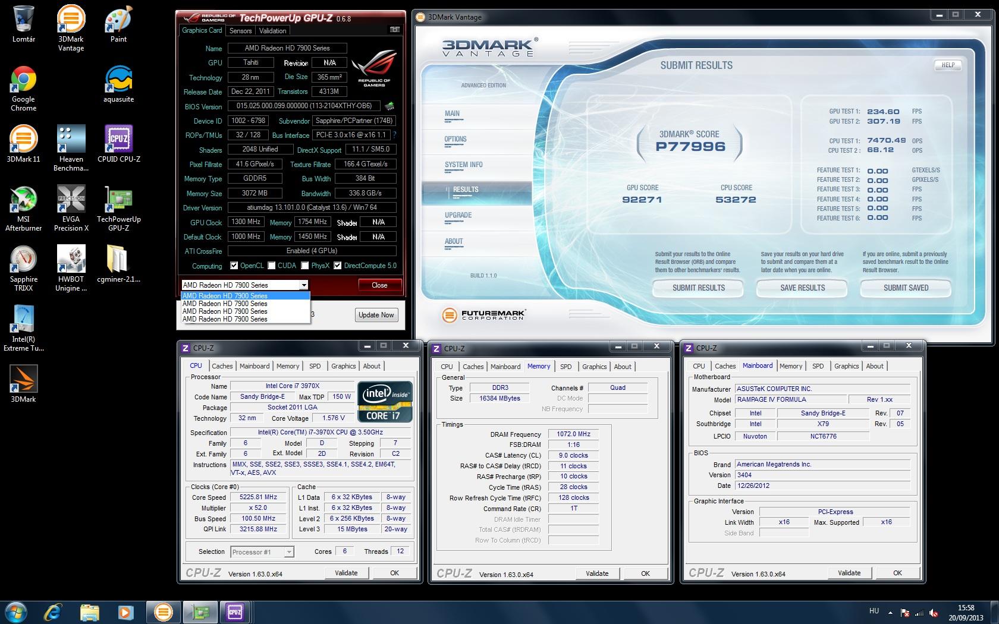Click the HELP button in 3DMark Vantage
Screen dimensions: 999x624
(x=948, y=65)
